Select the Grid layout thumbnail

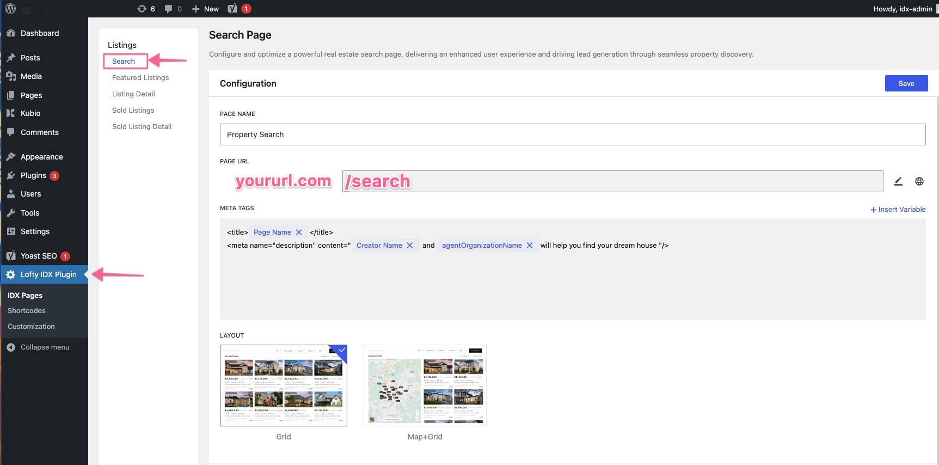pyautogui.click(x=284, y=386)
